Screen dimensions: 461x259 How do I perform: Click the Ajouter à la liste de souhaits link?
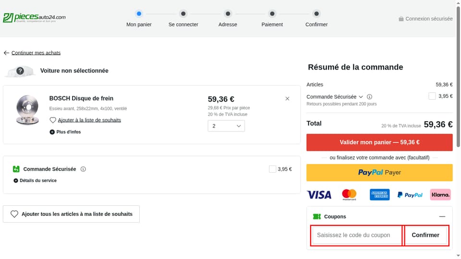pos(89,120)
